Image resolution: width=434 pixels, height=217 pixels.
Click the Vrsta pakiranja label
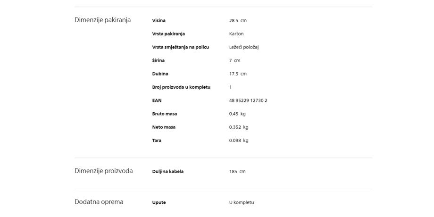168,34
